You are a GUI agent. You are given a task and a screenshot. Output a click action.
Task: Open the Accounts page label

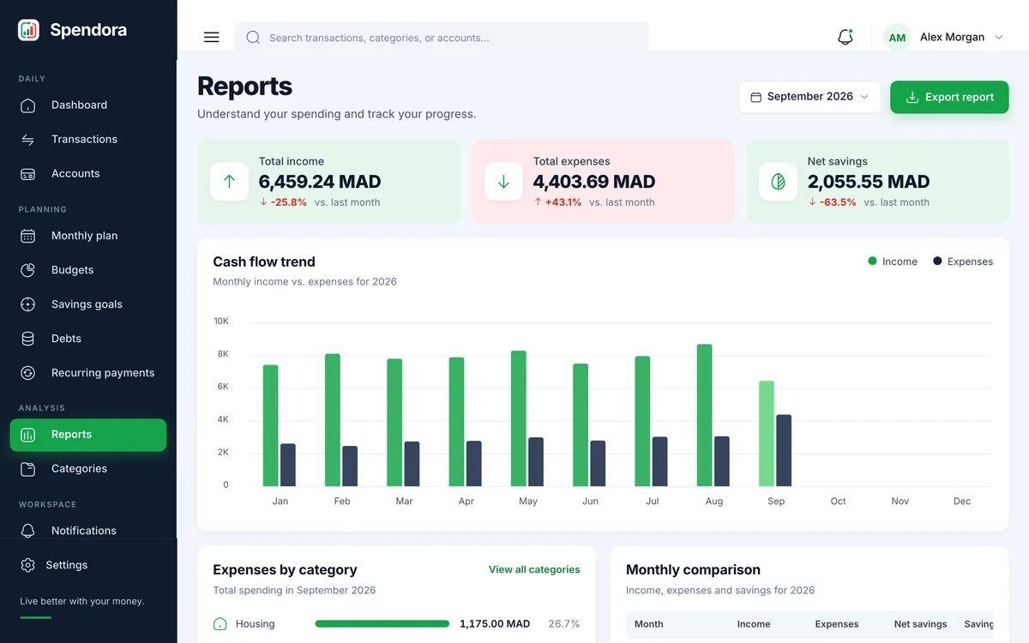pyautogui.click(x=75, y=174)
